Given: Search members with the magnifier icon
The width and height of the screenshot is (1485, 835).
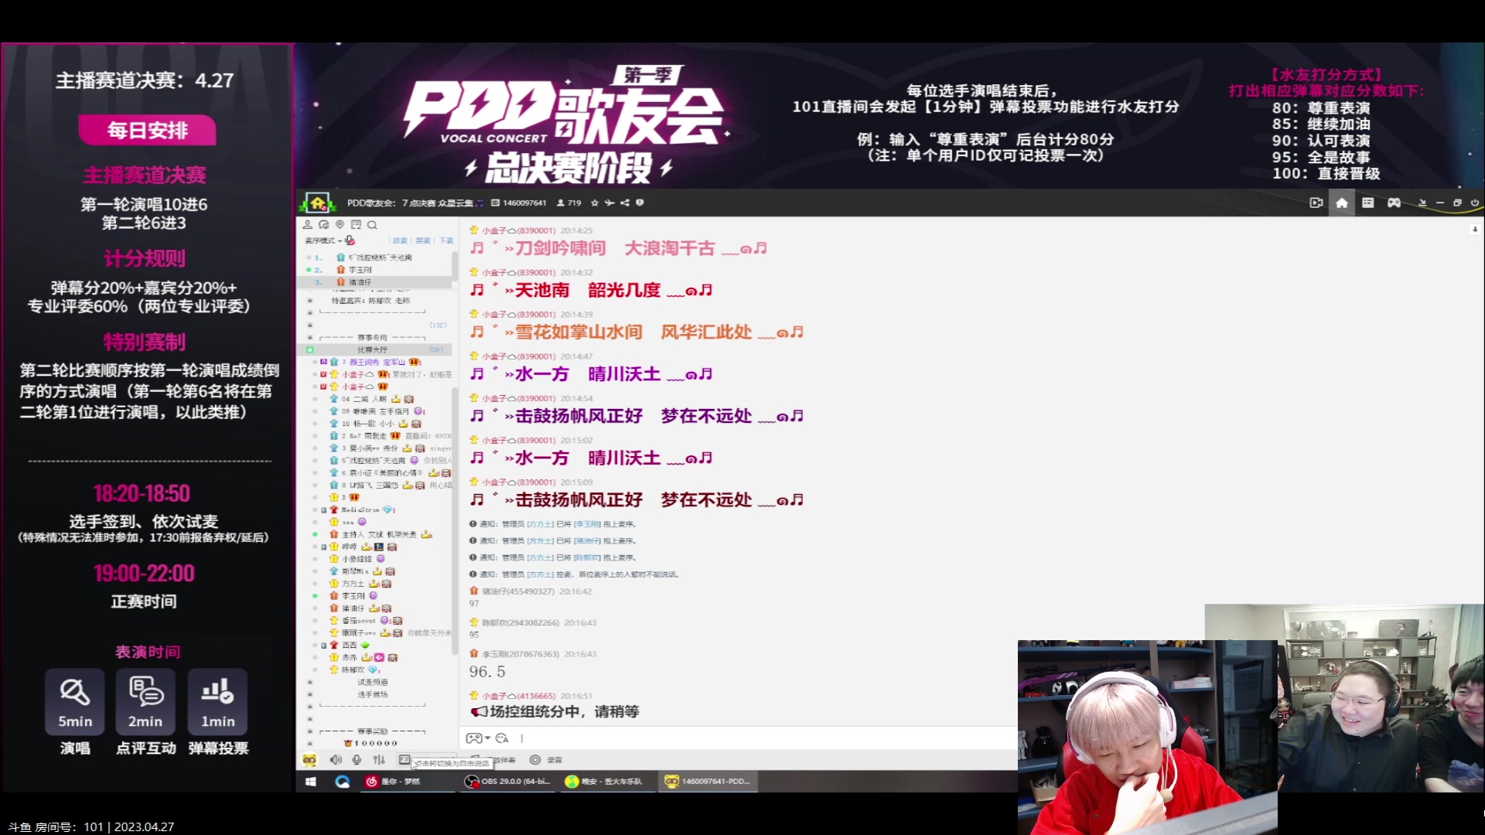Looking at the screenshot, I should 372,225.
